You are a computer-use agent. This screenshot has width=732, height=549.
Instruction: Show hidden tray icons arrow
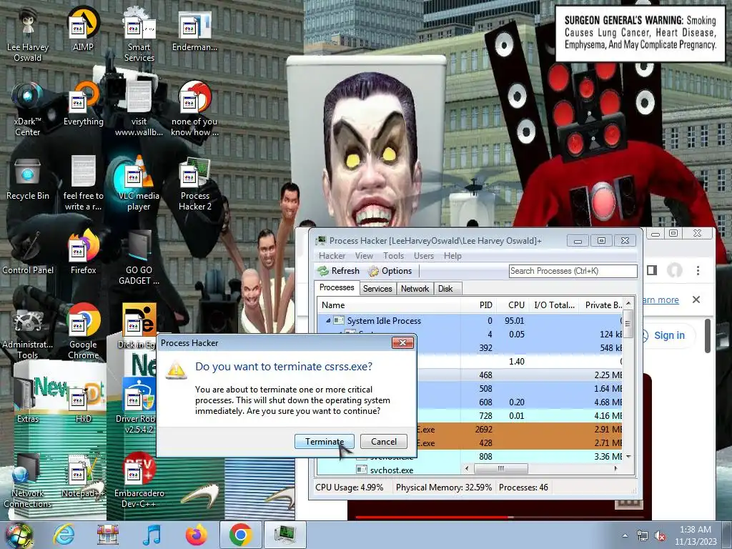pyautogui.click(x=625, y=535)
